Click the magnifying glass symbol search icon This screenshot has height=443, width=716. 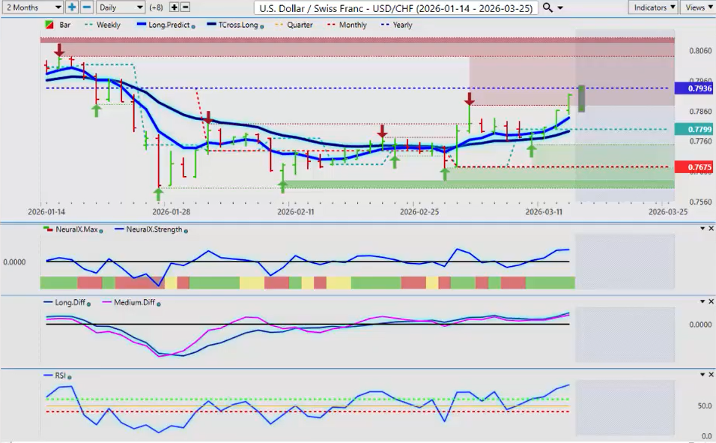coord(547,7)
